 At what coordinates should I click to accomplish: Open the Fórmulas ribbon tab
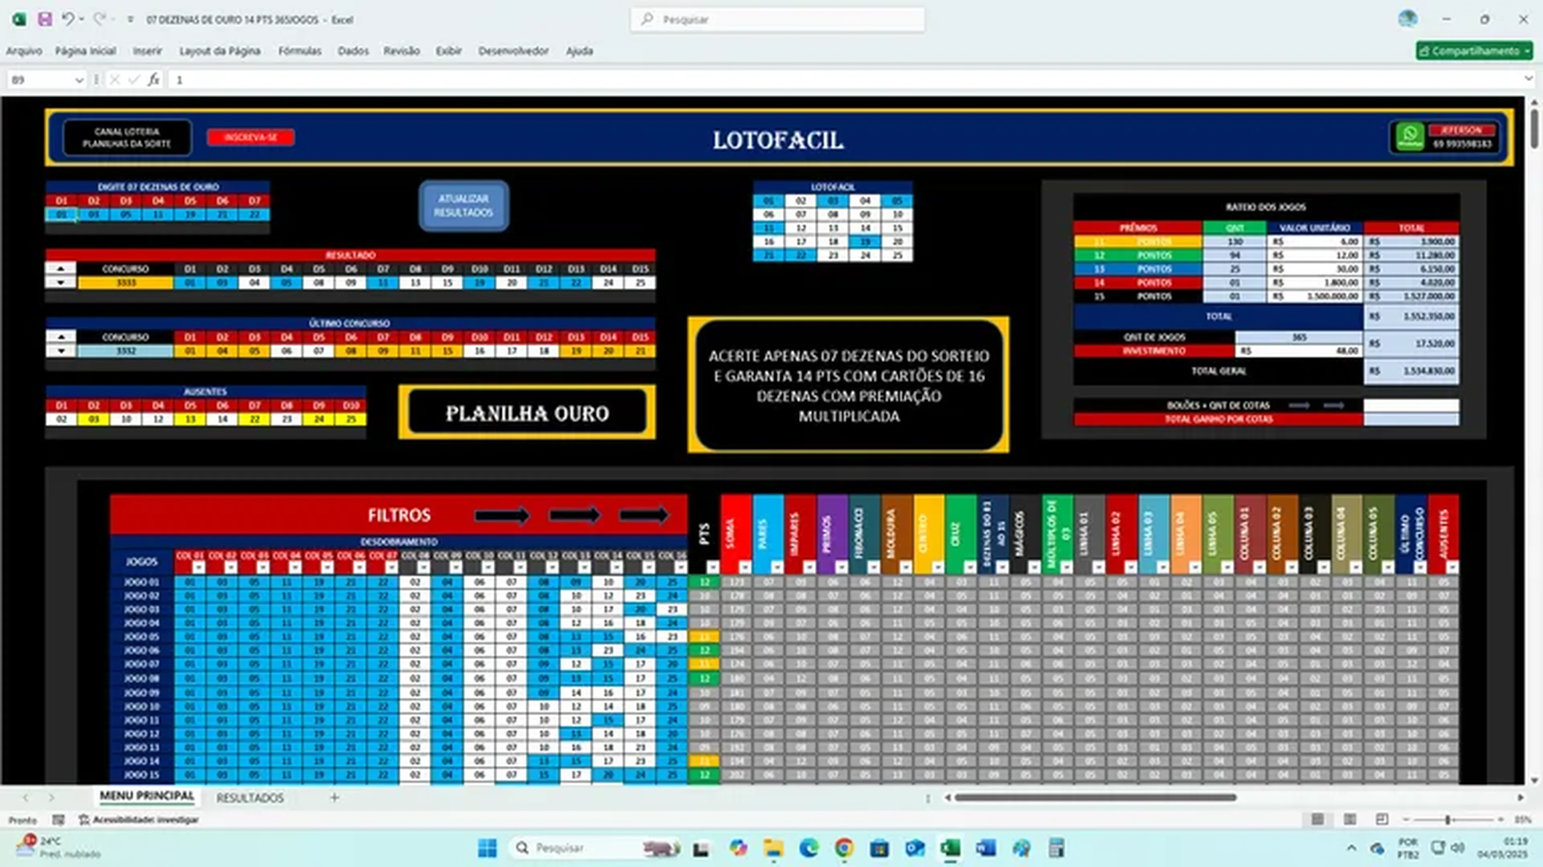[300, 51]
